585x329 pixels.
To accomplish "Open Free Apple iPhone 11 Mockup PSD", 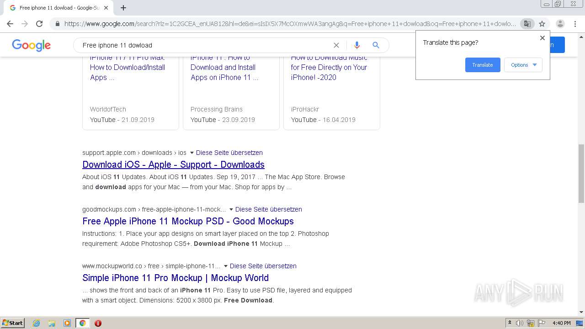I will [x=188, y=221].
